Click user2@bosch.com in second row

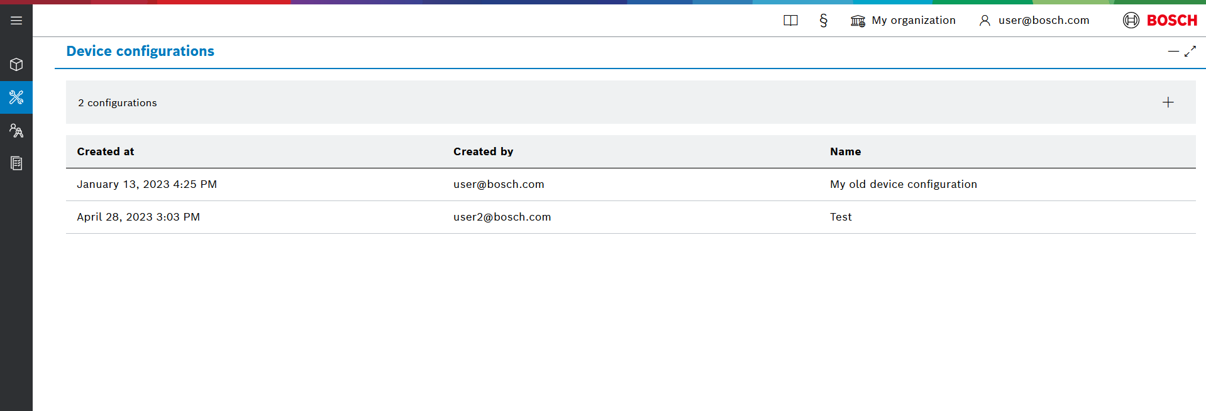point(502,217)
